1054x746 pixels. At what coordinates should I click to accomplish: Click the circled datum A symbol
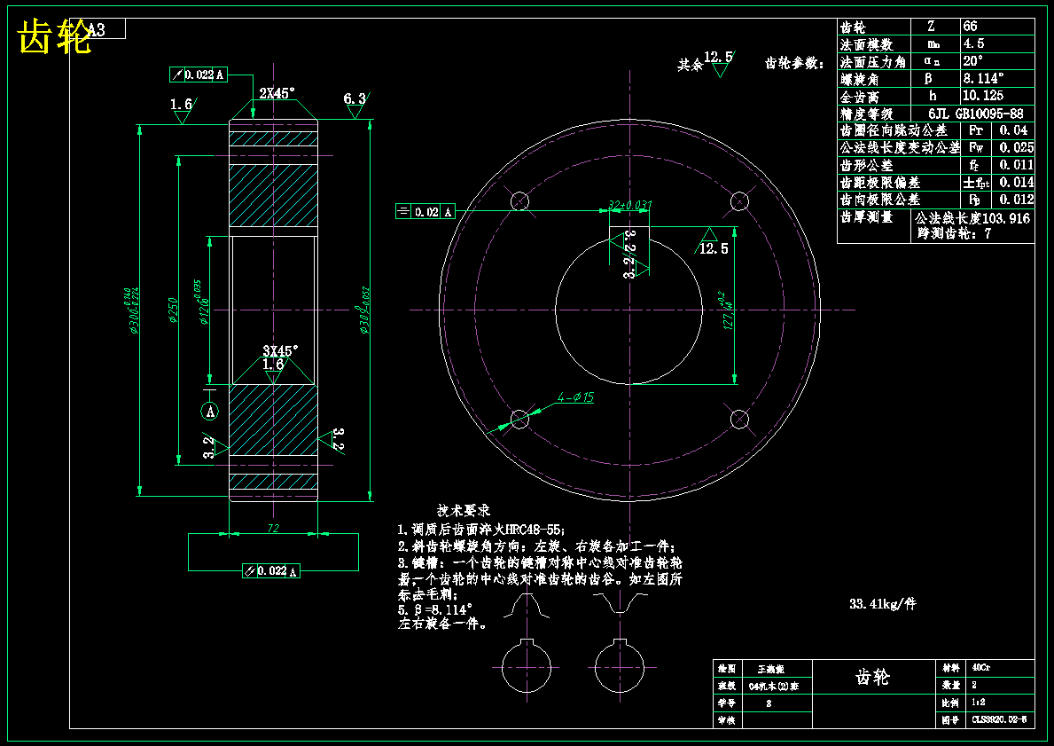point(210,411)
